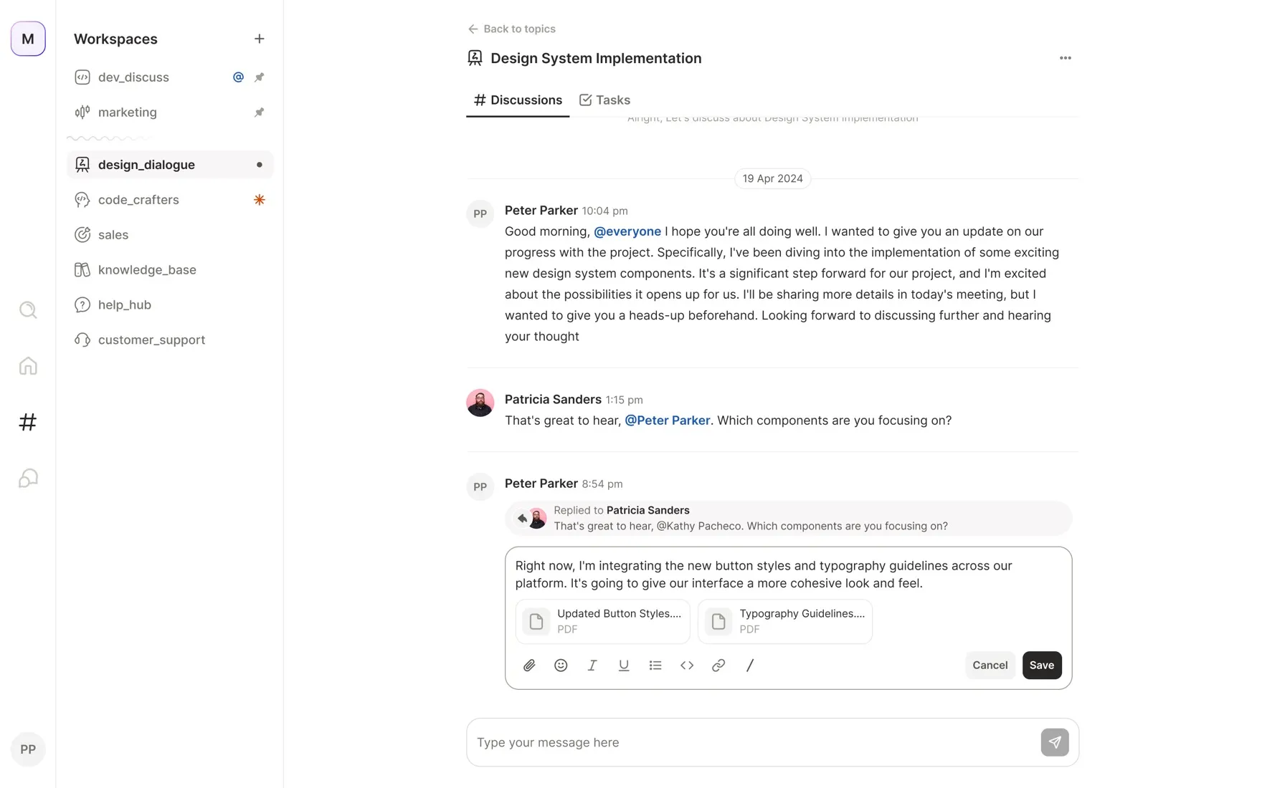The height and width of the screenshot is (788, 1262).
Task: Open search from the left rail
Action: tap(28, 309)
